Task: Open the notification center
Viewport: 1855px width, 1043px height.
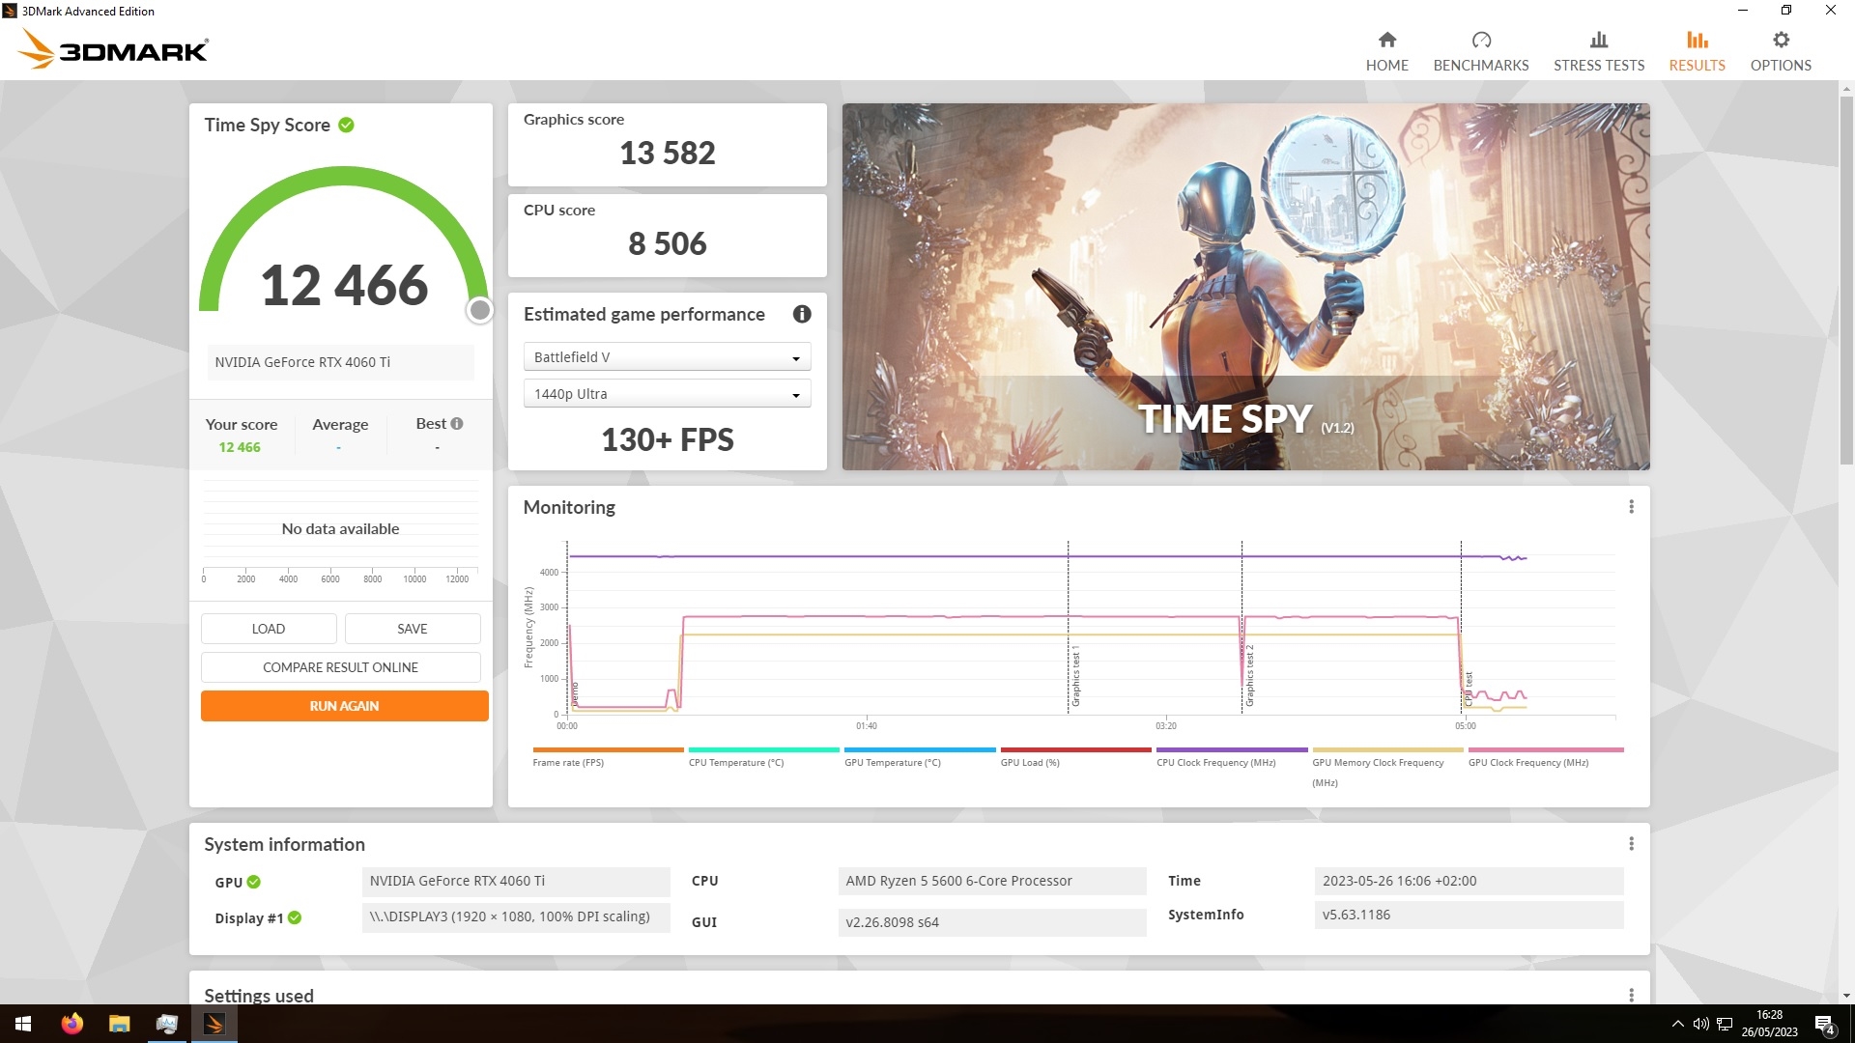Action: [x=1825, y=1024]
